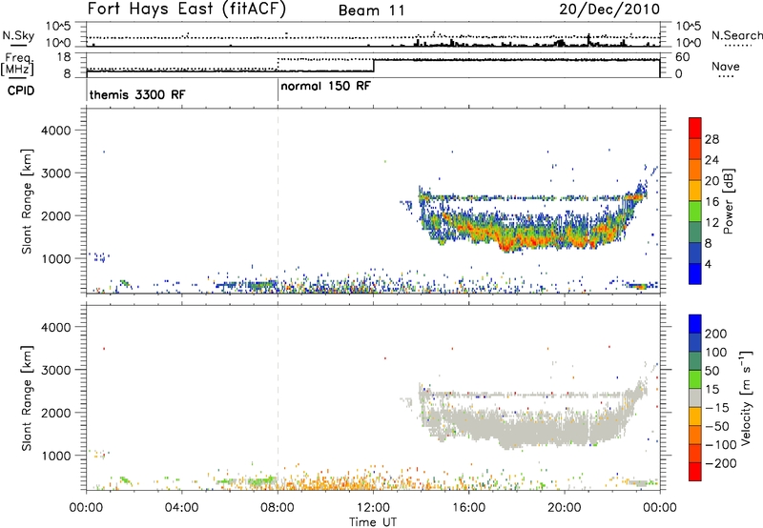
Task: Click the 04:00 time axis tick label
Action: click(181, 508)
